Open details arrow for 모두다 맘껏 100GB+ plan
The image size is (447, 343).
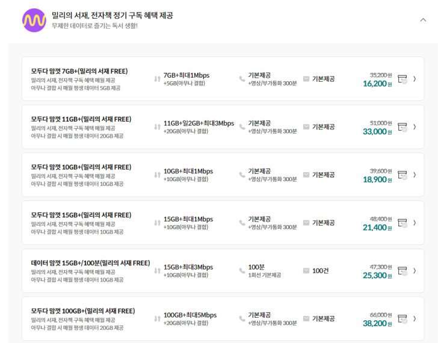click(415, 319)
